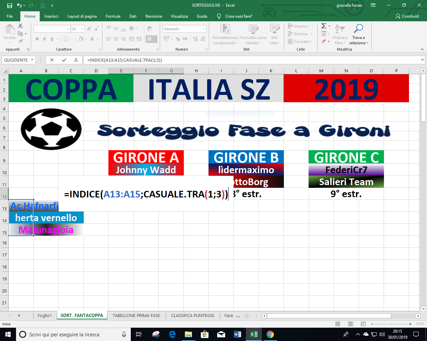
Task: Click the Condividi share button
Action: [x=407, y=16]
